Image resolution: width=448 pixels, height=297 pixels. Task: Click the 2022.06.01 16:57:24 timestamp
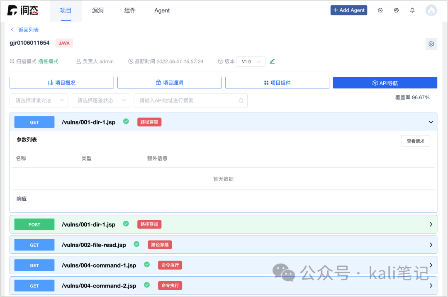pos(180,61)
